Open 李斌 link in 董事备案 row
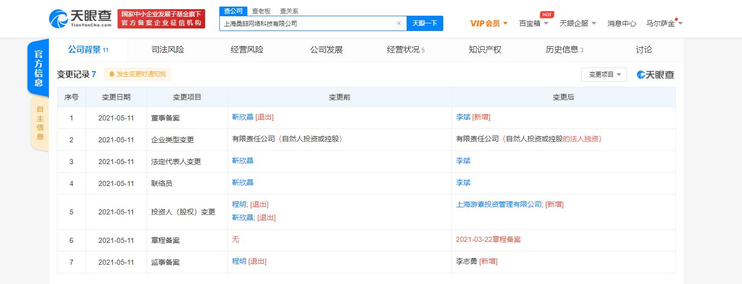 coord(463,117)
